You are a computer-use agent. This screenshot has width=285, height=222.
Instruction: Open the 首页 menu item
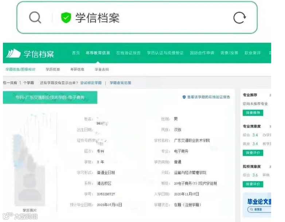tap(76, 53)
